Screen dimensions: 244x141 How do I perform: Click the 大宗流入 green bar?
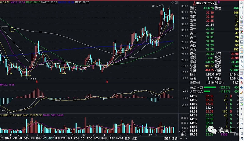click(x=207, y=91)
